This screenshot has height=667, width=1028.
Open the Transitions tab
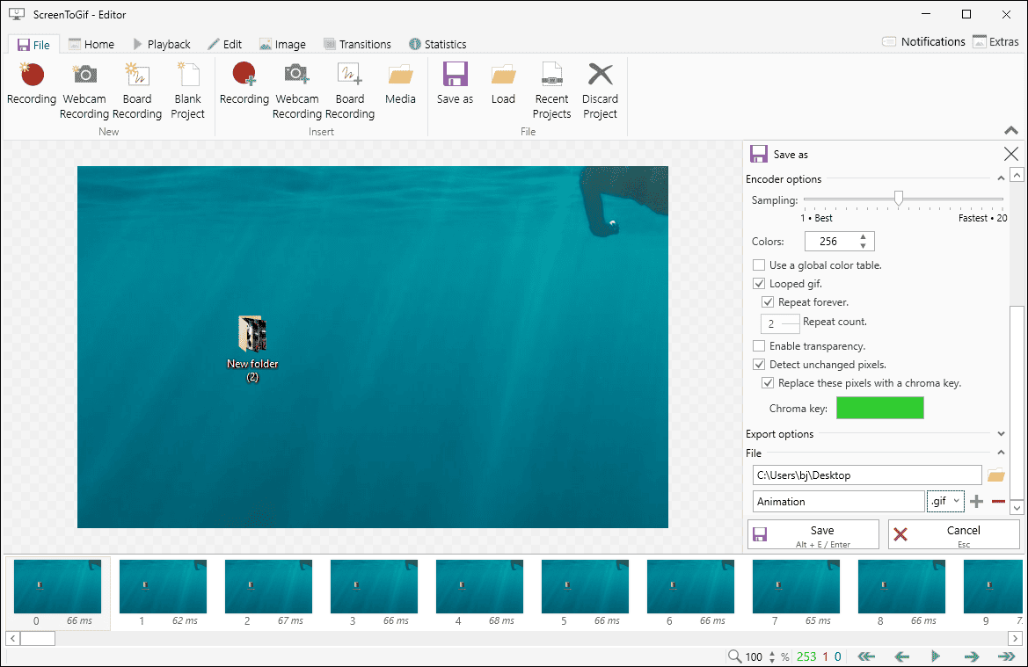[357, 44]
